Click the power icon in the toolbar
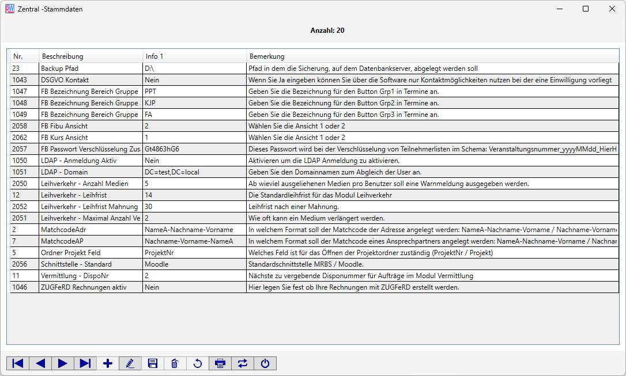 click(x=265, y=363)
